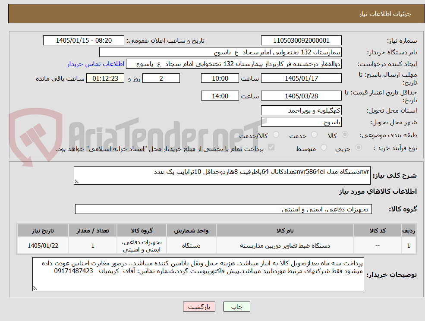
Task: Click the چاپ (print) button
Action: pos(236,307)
